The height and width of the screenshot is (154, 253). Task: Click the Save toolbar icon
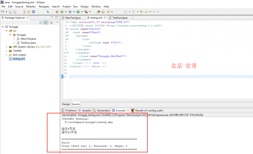click(10, 12)
